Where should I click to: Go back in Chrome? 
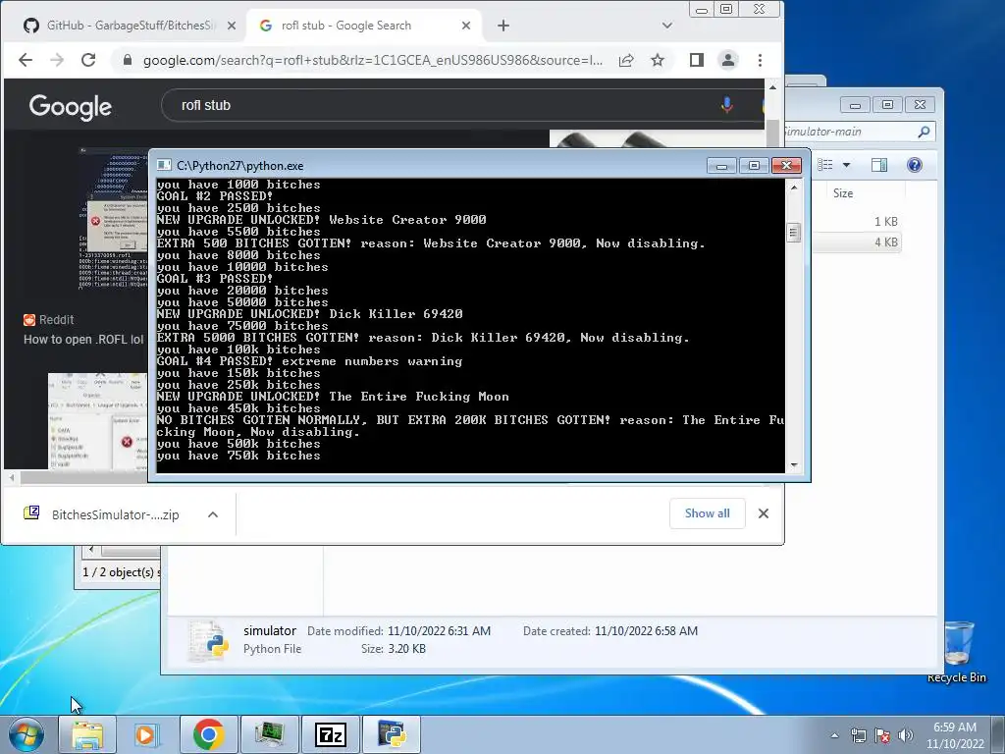coord(26,60)
